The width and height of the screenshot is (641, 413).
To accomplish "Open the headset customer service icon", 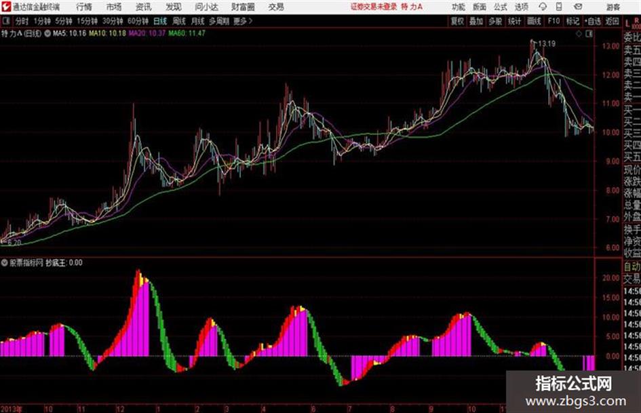I will pyautogui.click(x=543, y=7).
